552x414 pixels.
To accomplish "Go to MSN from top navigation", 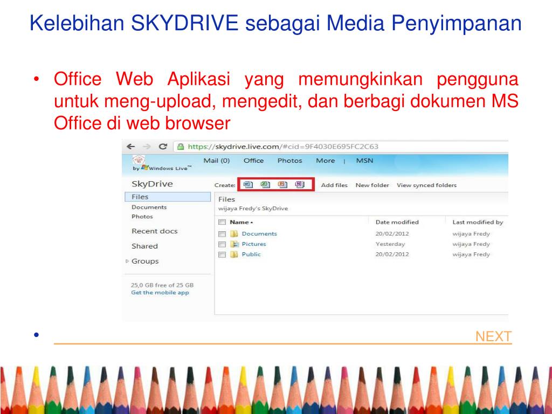I will [364, 161].
